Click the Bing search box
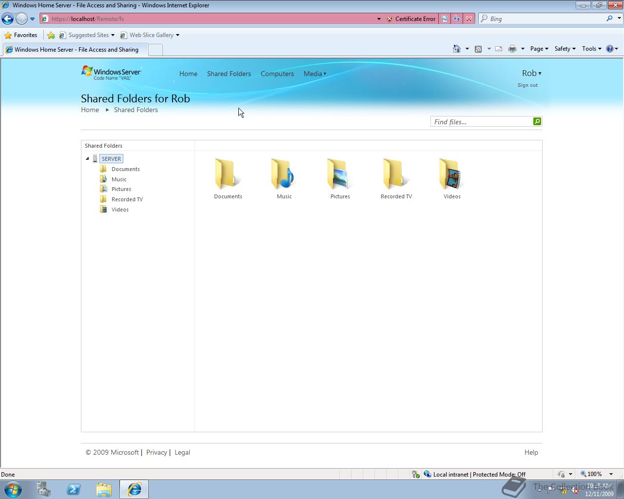The width and height of the screenshot is (624, 499). click(541, 19)
